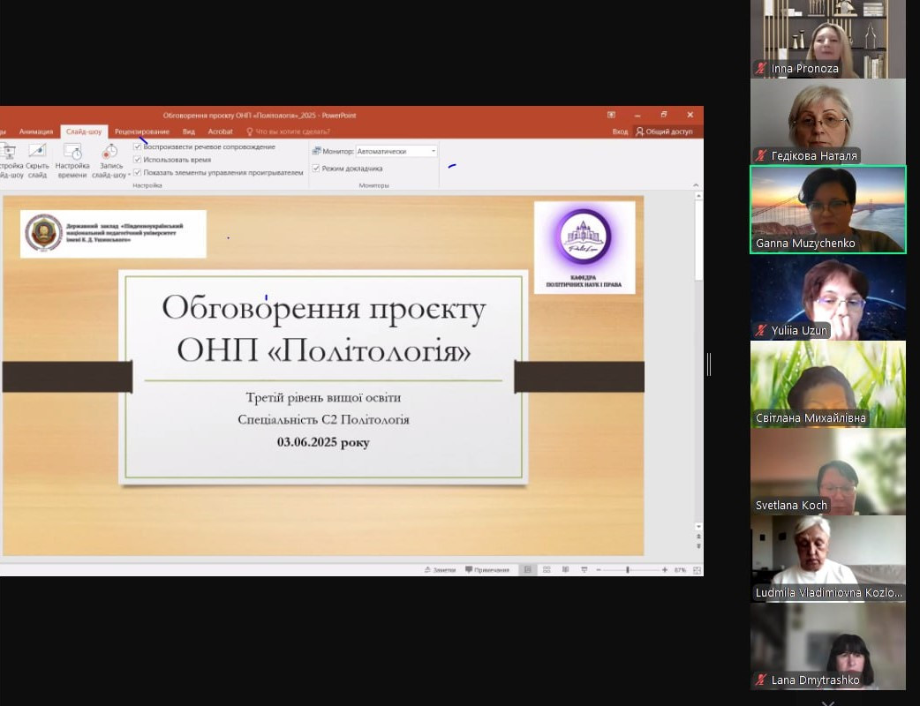Click the zoom slider handle
Screen dimensions: 920x706
pyautogui.click(x=628, y=570)
